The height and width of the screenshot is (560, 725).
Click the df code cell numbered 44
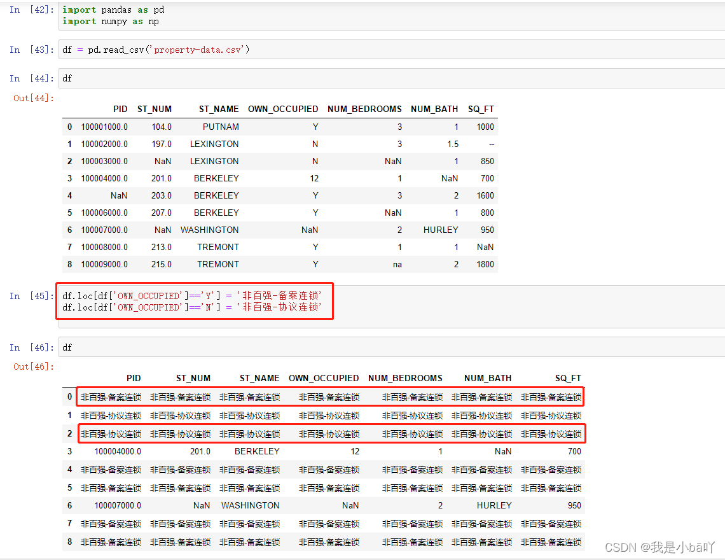point(392,78)
